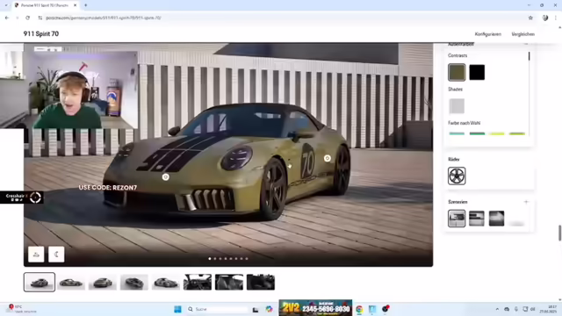Select the wheel option under Räder
This screenshot has height=316, width=562.
(x=457, y=176)
